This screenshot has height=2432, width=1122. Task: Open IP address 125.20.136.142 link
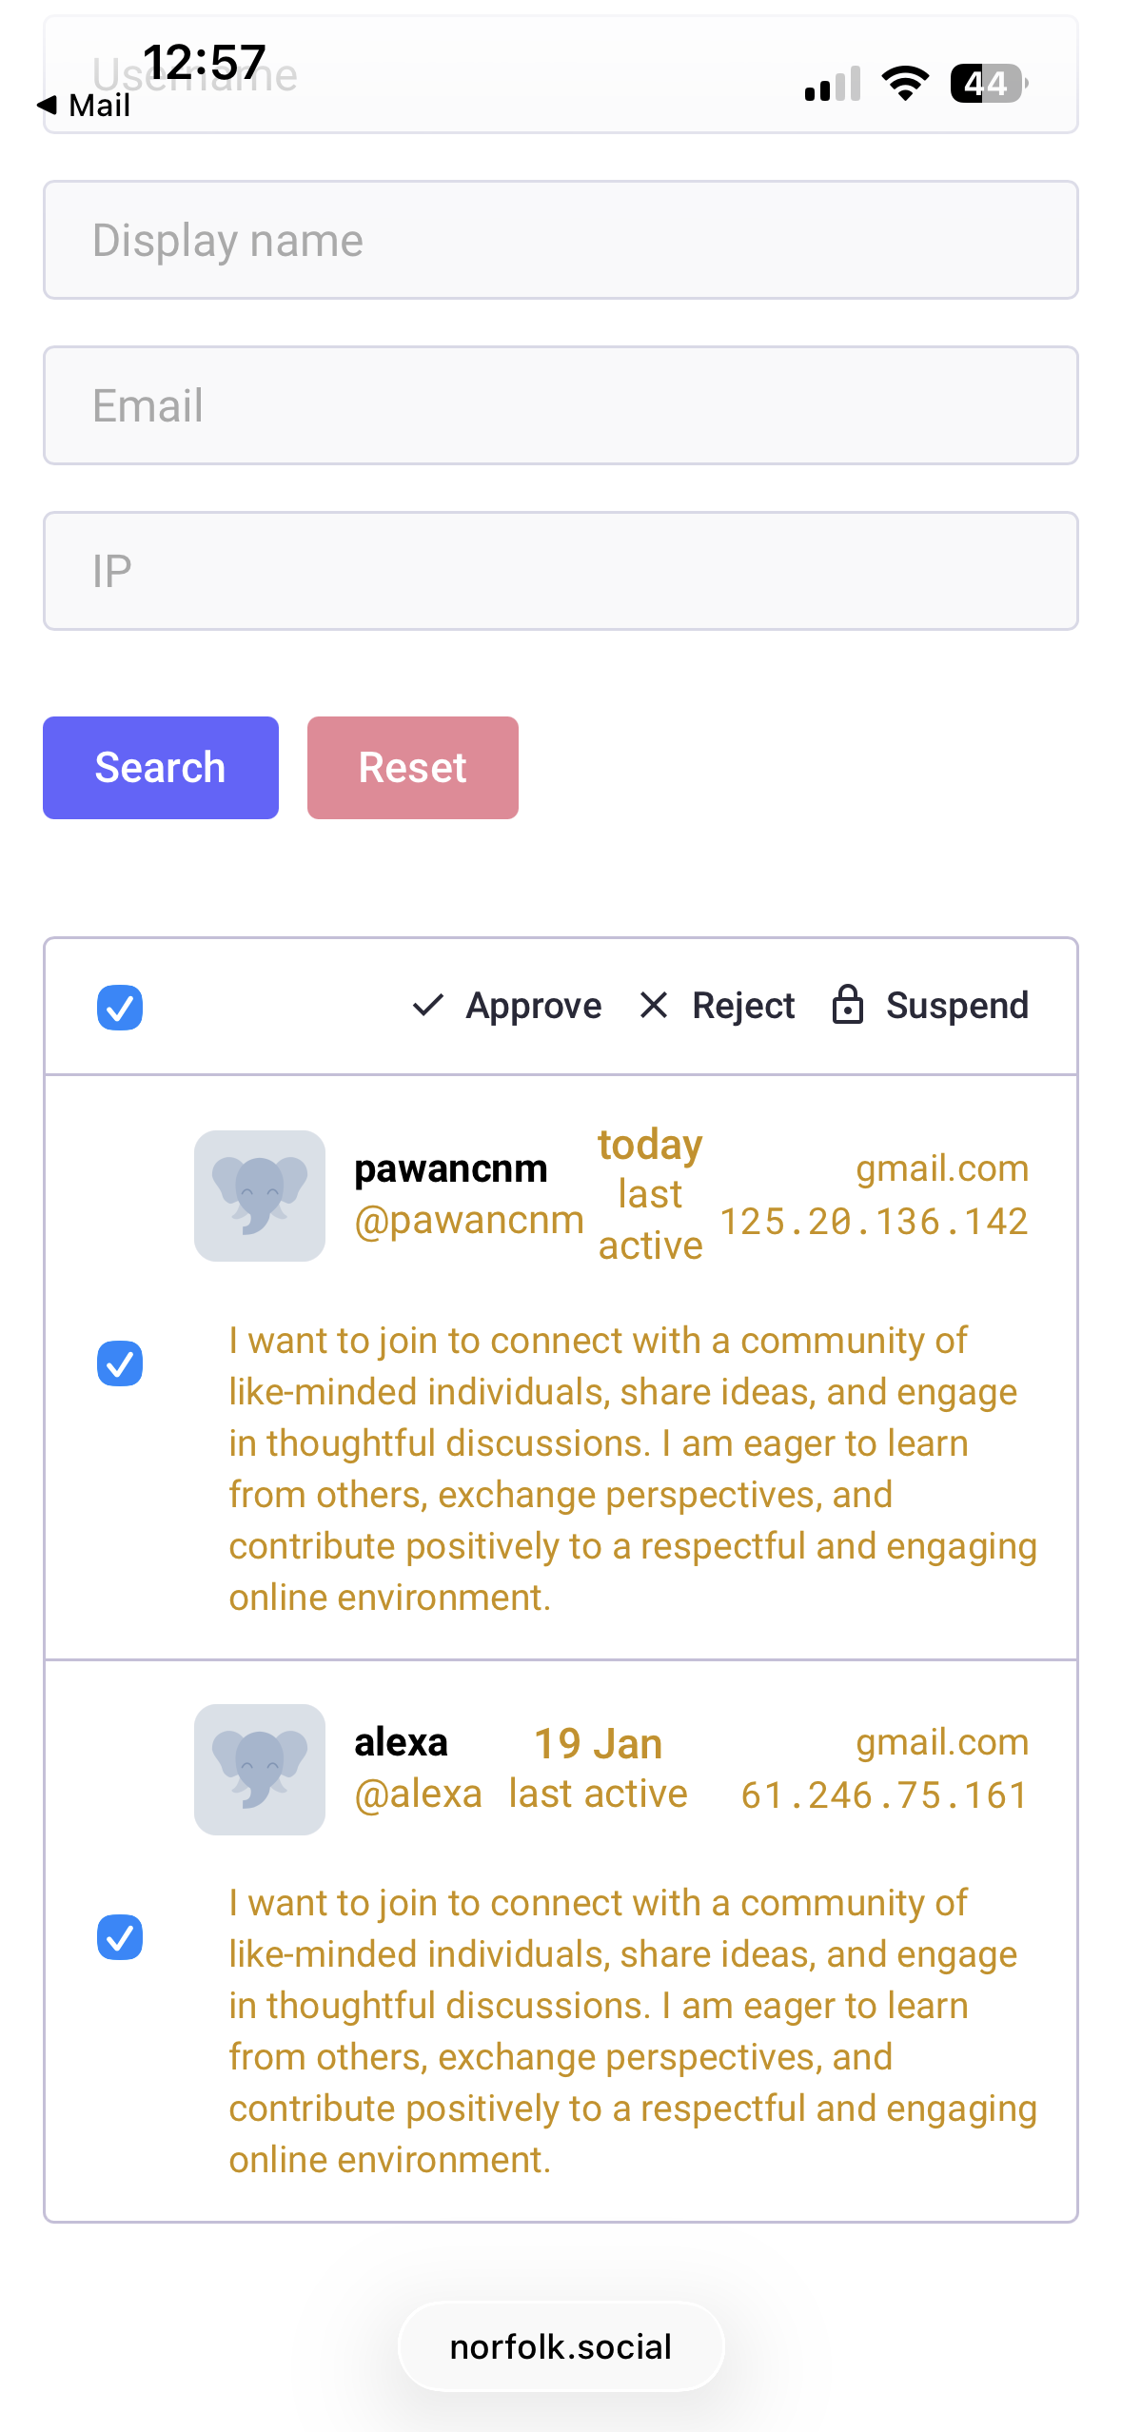click(x=874, y=1222)
